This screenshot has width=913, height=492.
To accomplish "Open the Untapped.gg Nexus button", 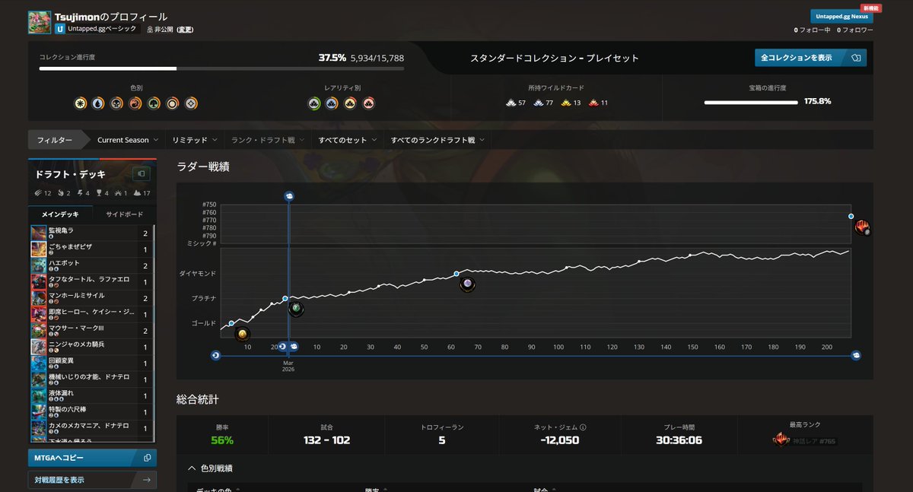I will (841, 16).
